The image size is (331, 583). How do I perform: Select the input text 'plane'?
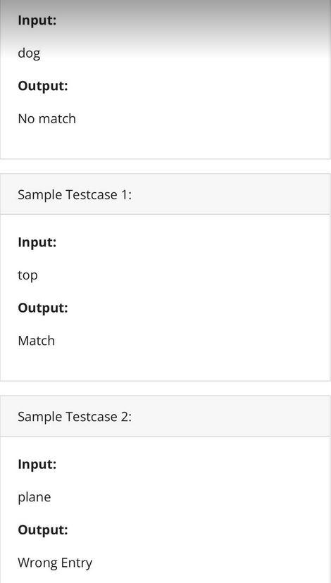pyautogui.click(x=35, y=497)
